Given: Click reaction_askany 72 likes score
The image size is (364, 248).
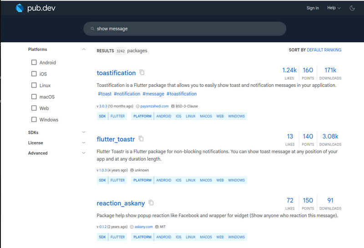Looking at the screenshot, I should click(290, 203).
